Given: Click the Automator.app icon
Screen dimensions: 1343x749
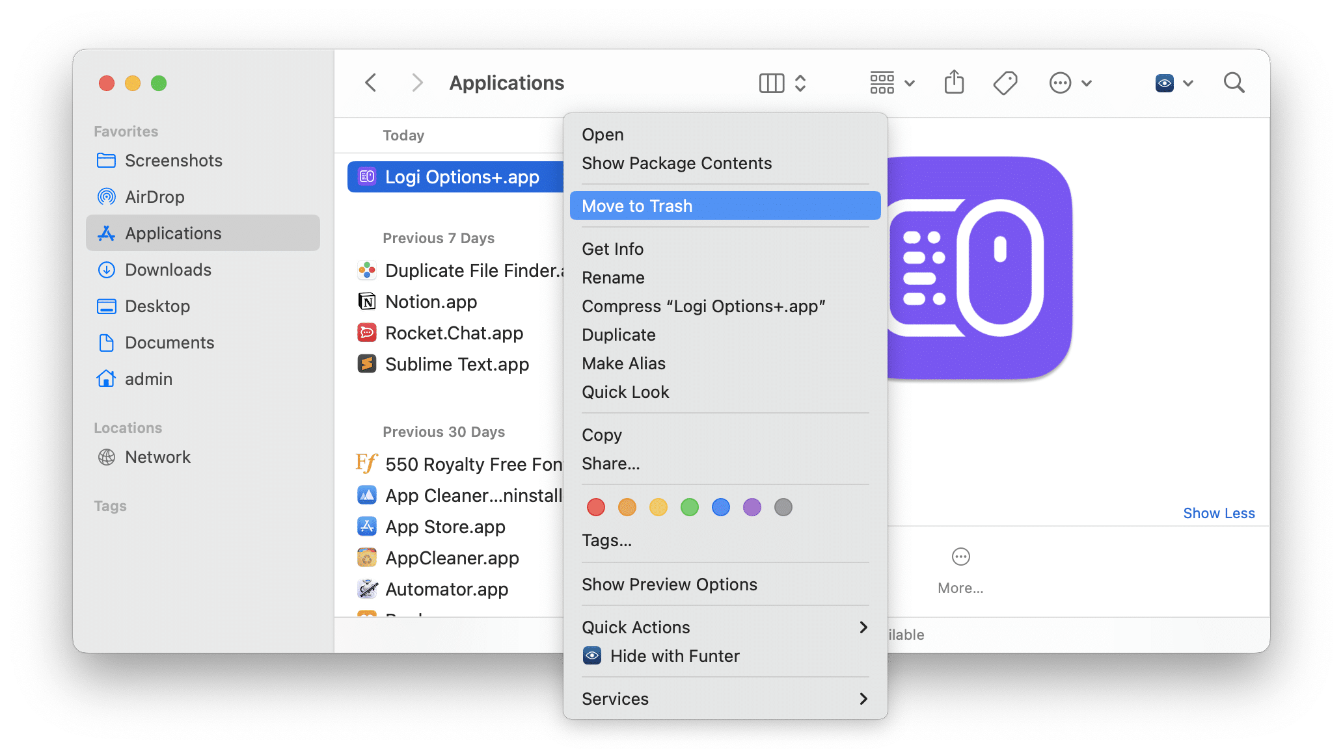Looking at the screenshot, I should [x=367, y=589].
